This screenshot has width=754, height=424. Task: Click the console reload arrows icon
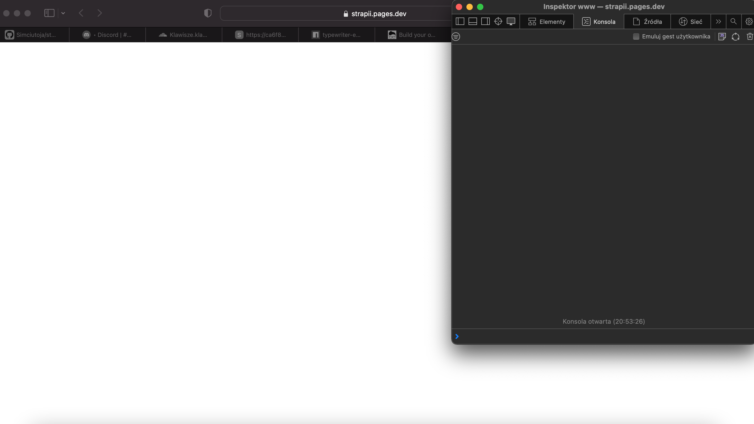(x=735, y=37)
